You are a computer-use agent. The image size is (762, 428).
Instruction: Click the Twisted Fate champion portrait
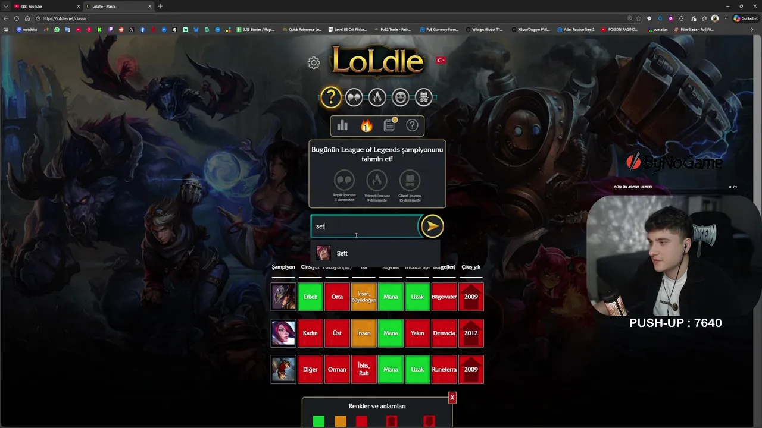(283, 297)
